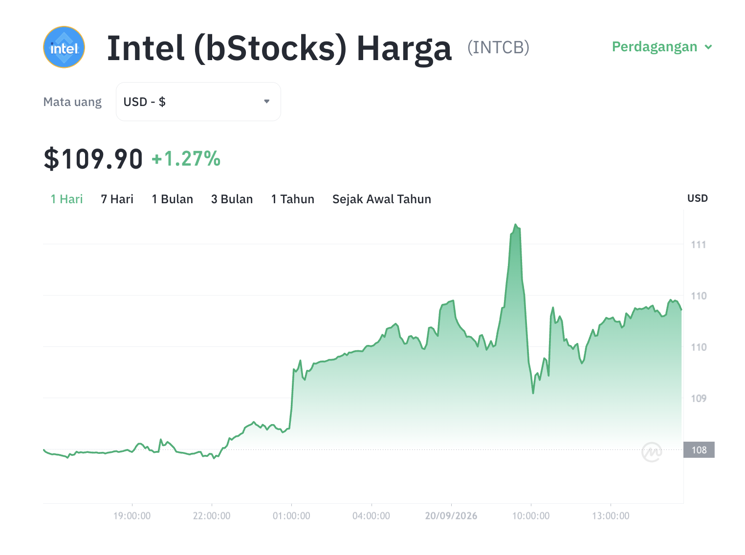Click the Intel bStocks coin logo
This screenshot has height=555, width=745.
pyautogui.click(x=64, y=47)
